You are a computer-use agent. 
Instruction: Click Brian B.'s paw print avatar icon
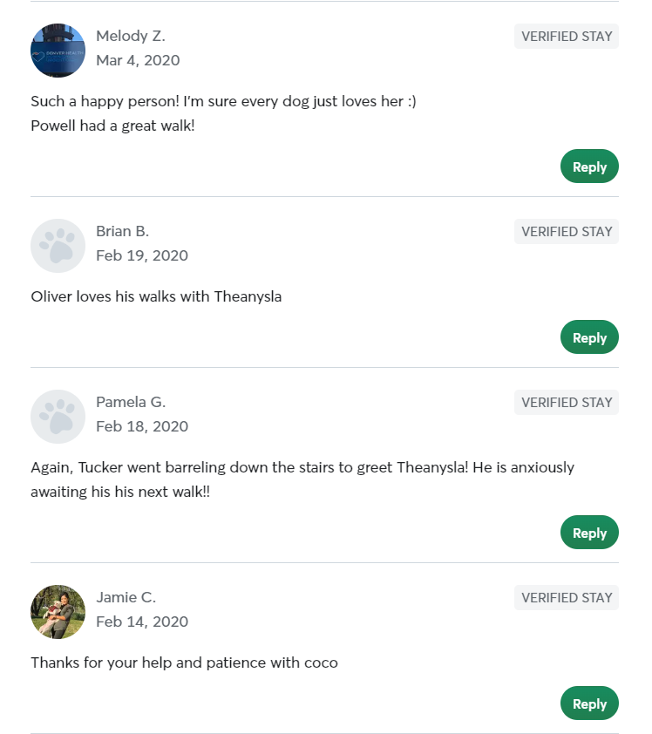tap(58, 246)
